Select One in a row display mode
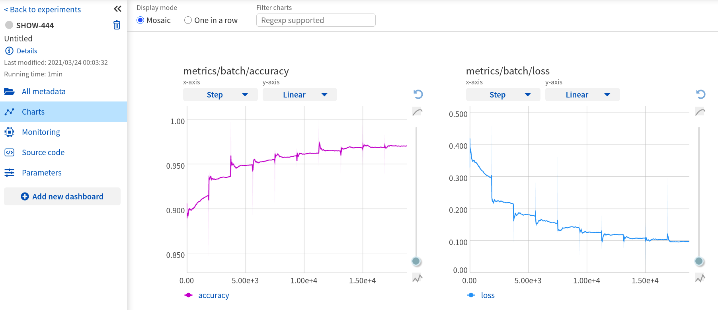718x310 pixels. tap(188, 20)
